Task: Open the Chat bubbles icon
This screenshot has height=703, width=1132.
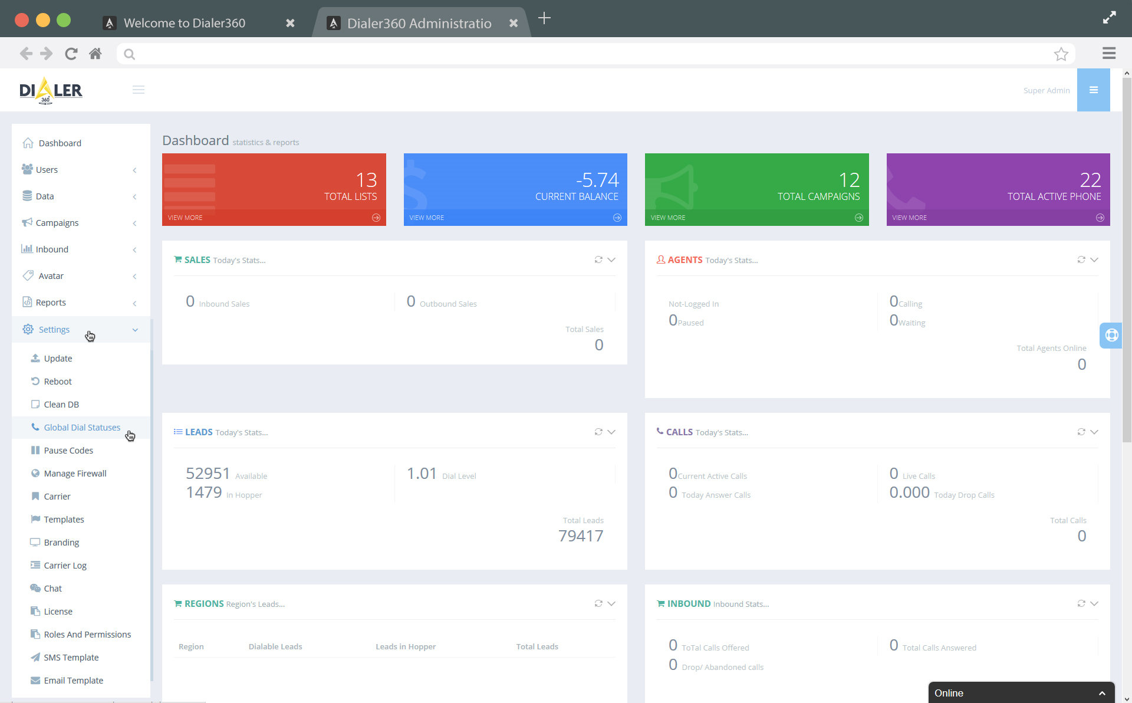Action: 35,588
